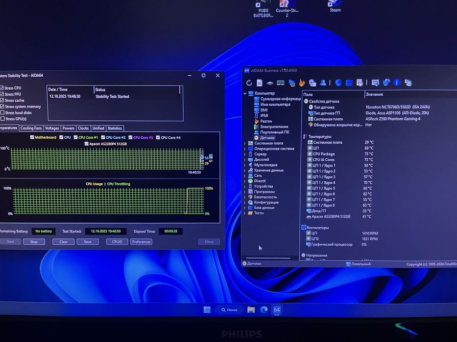This screenshot has width=457, height=342.
Task: Expand the Операционная система tree node
Action: tap(244, 149)
